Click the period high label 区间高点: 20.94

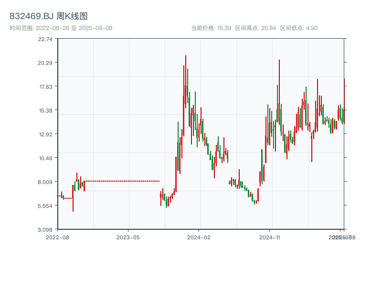coord(255,28)
